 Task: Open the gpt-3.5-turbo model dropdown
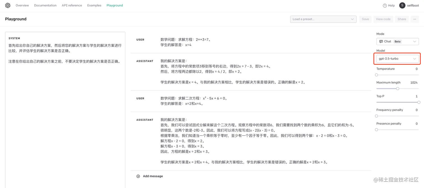[x=397, y=59]
